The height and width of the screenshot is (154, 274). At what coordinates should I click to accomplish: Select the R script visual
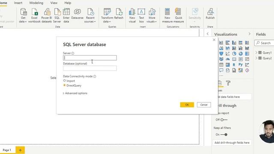tap(234, 65)
